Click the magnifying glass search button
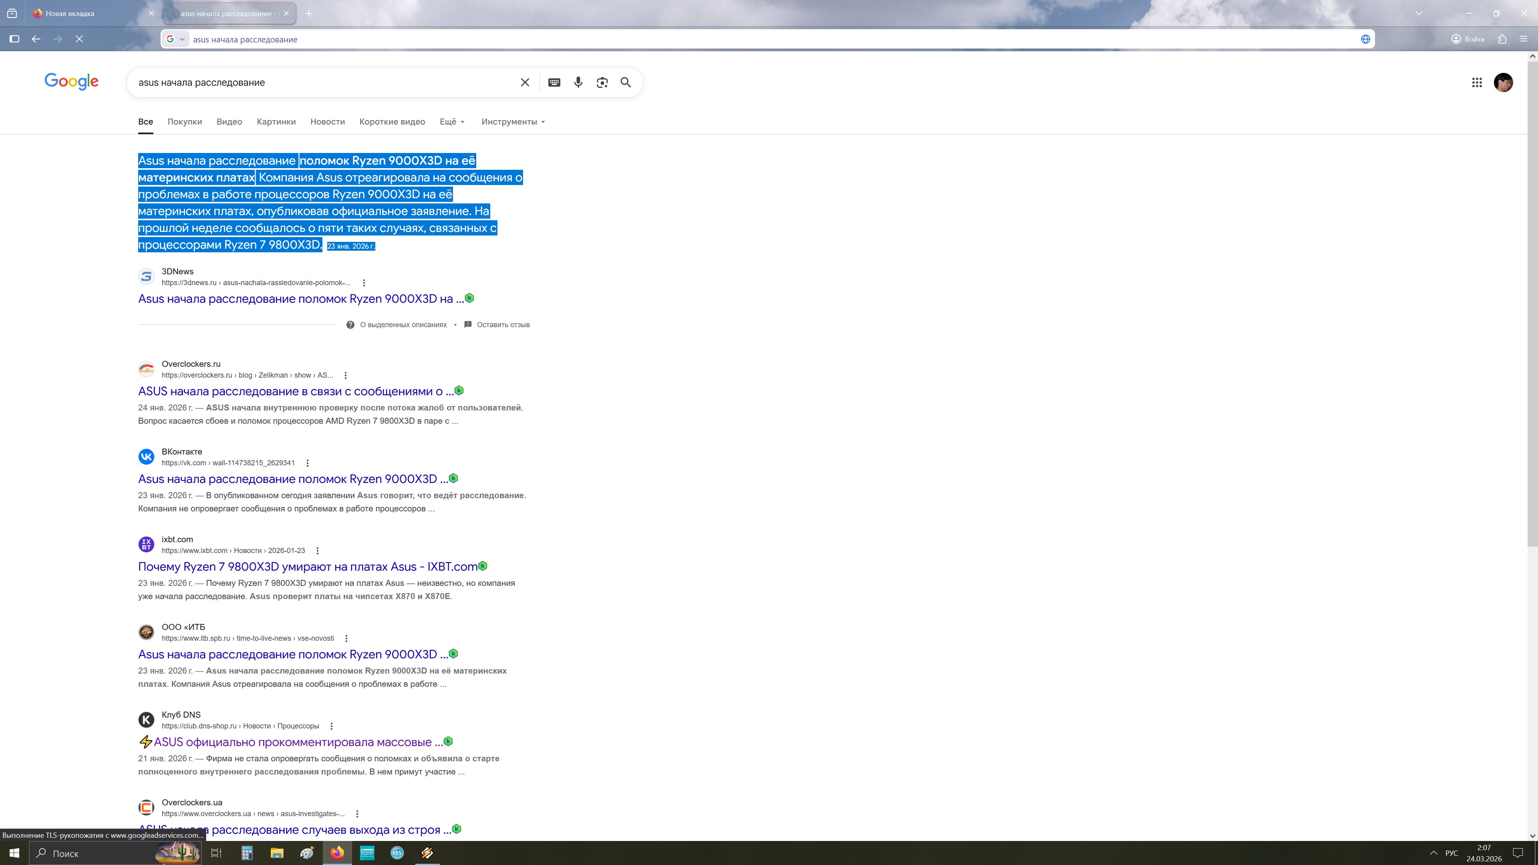 (x=625, y=82)
